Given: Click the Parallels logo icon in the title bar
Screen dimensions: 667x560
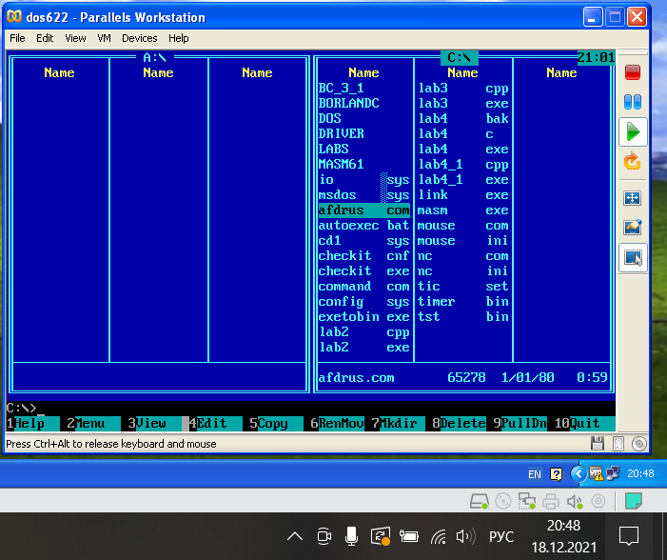Looking at the screenshot, I should click(14, 16).
